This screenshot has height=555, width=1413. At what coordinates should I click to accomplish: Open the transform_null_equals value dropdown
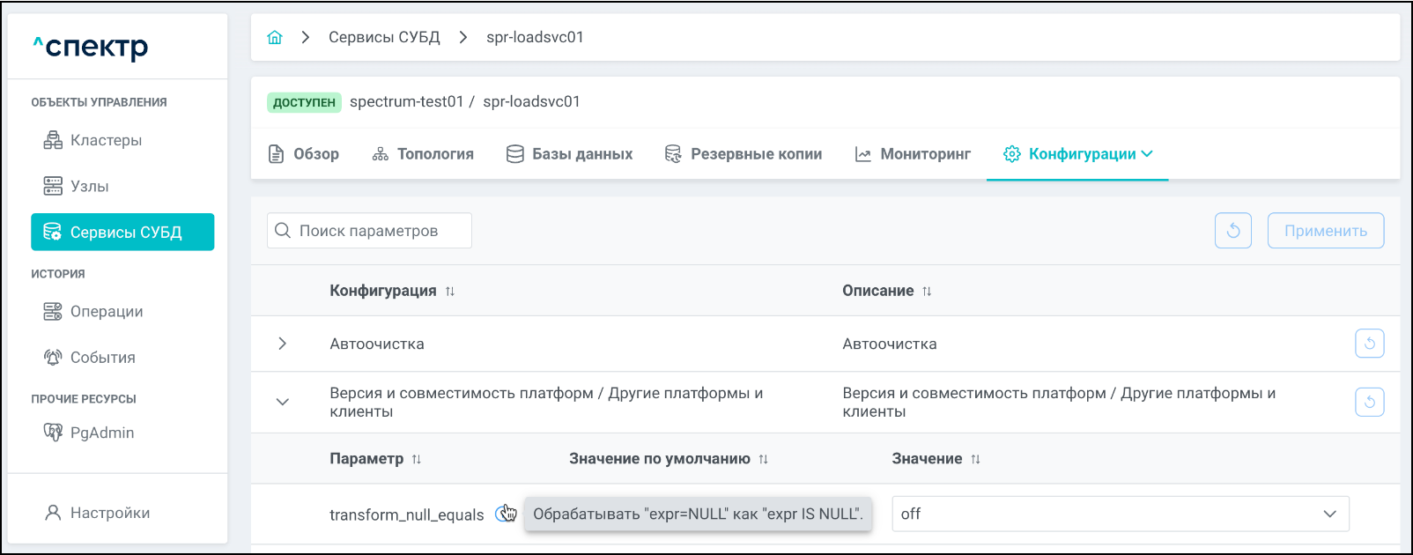click(1120, 514)
